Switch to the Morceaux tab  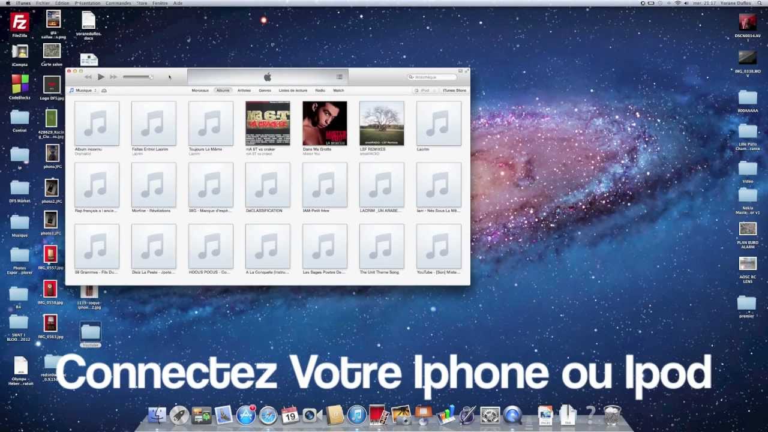(200, 91)
